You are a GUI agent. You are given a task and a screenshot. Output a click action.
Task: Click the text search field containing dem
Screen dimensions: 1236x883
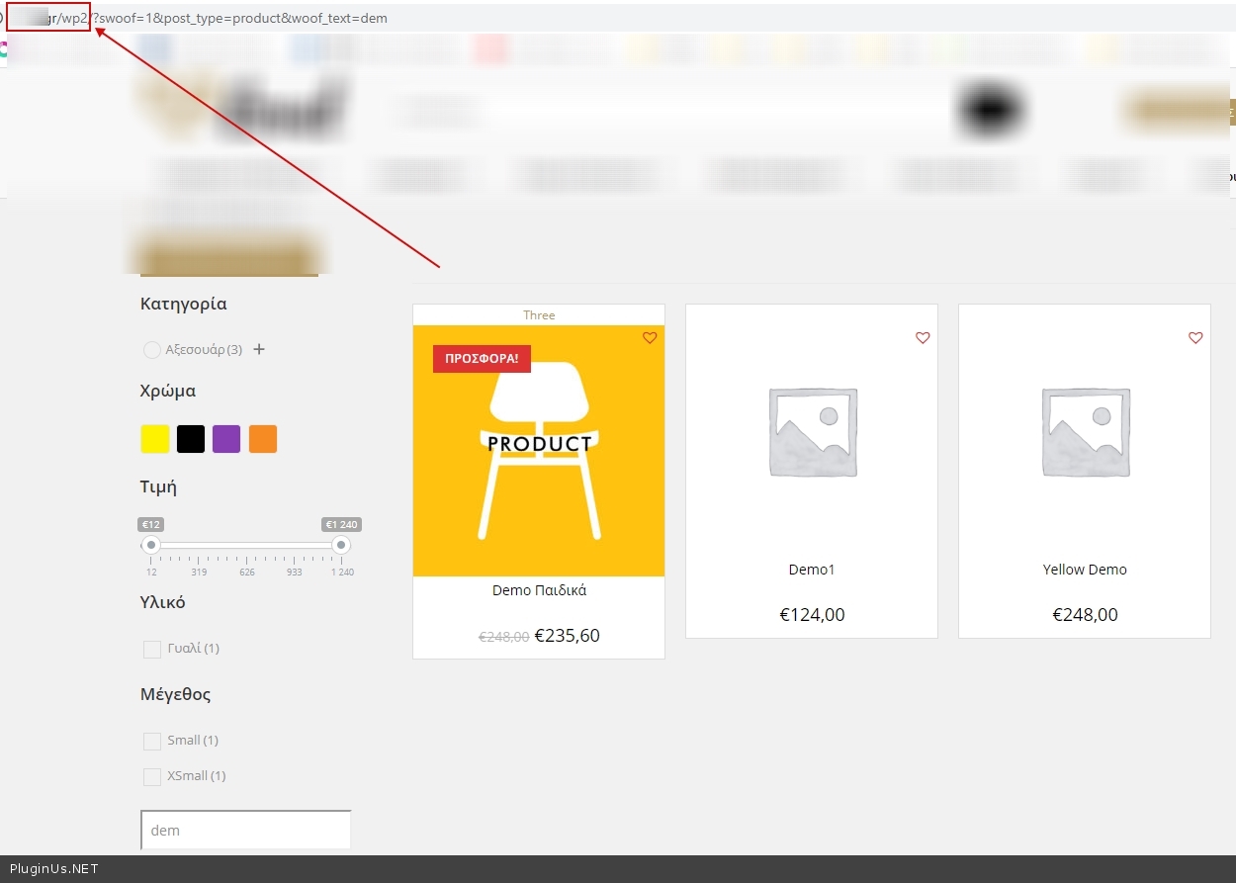pyautogui.click(x=246, y=831)
